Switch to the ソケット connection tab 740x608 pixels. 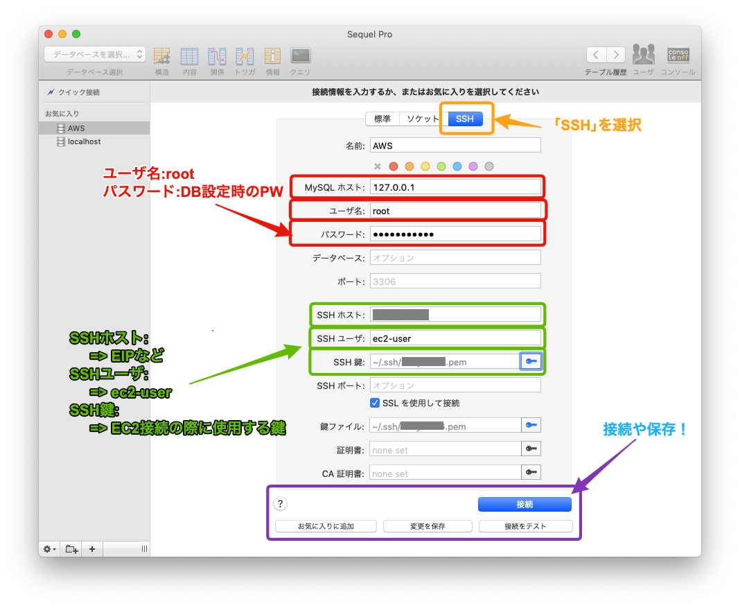coord(422,119)
